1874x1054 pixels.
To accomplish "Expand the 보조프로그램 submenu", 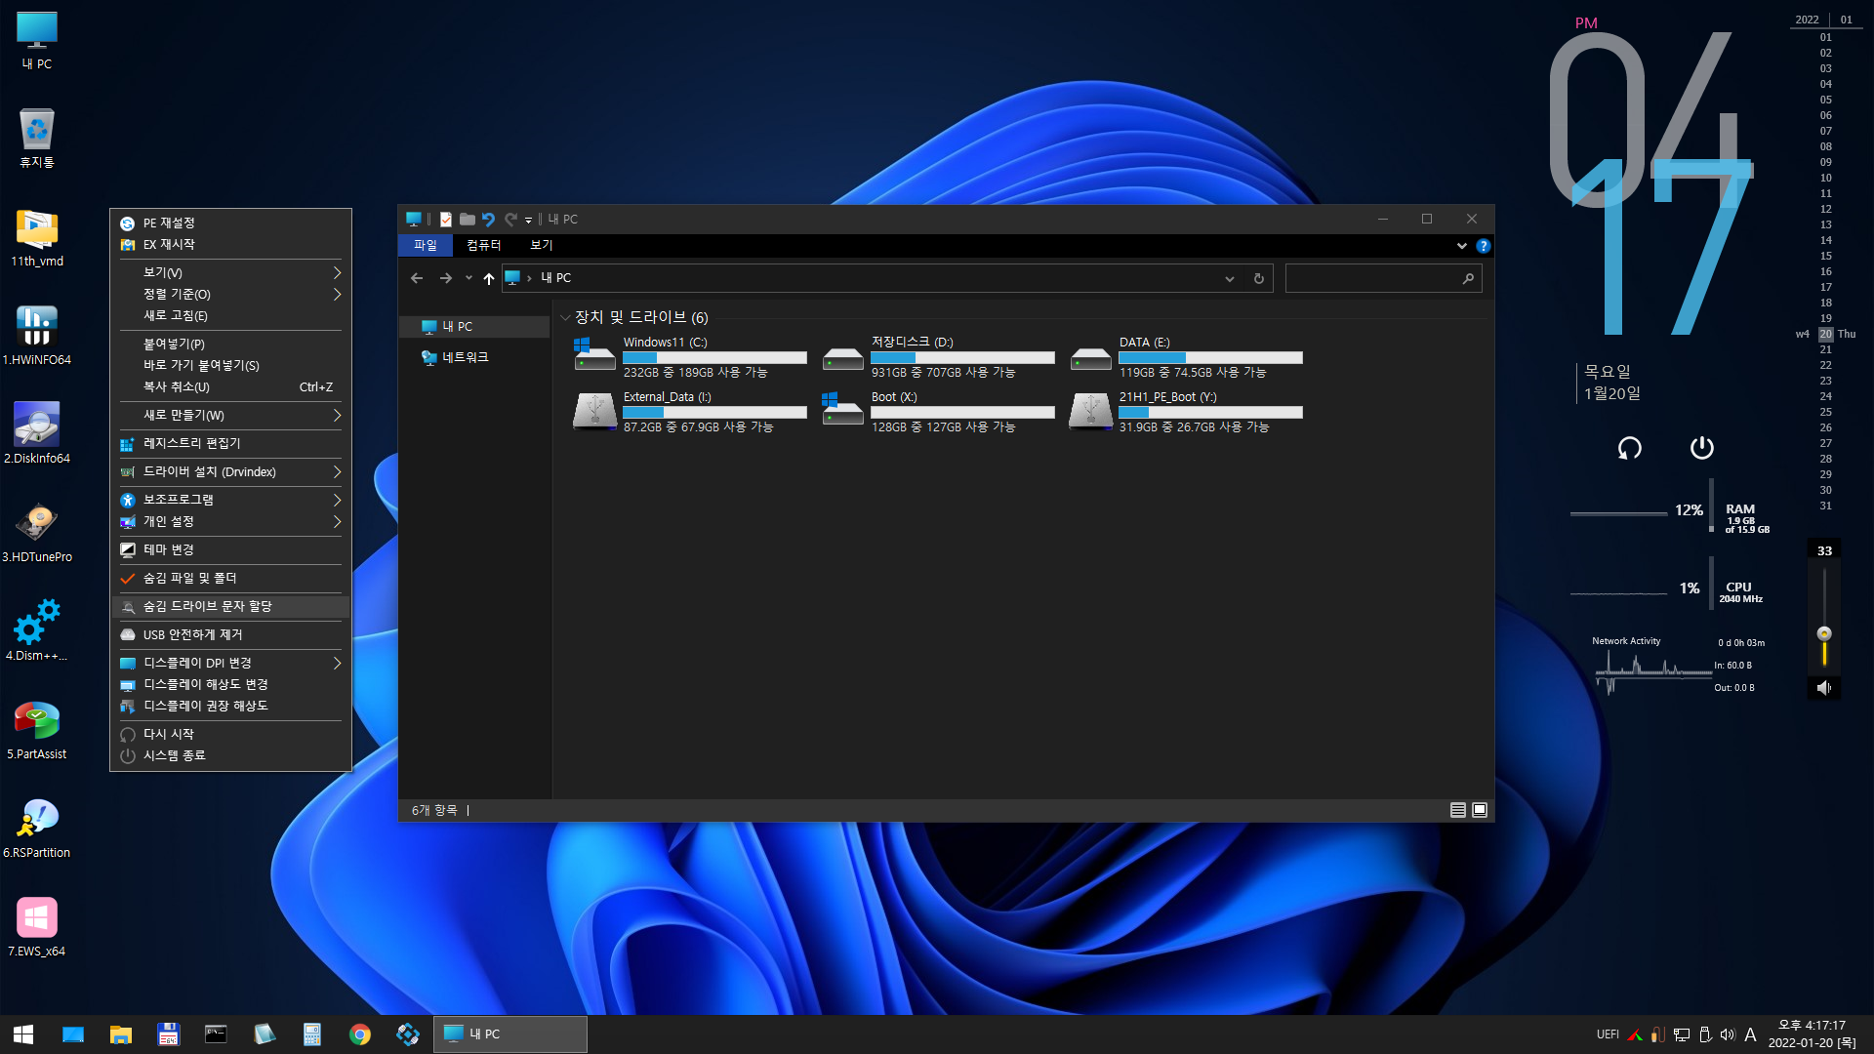I will (x=230, y=500).
